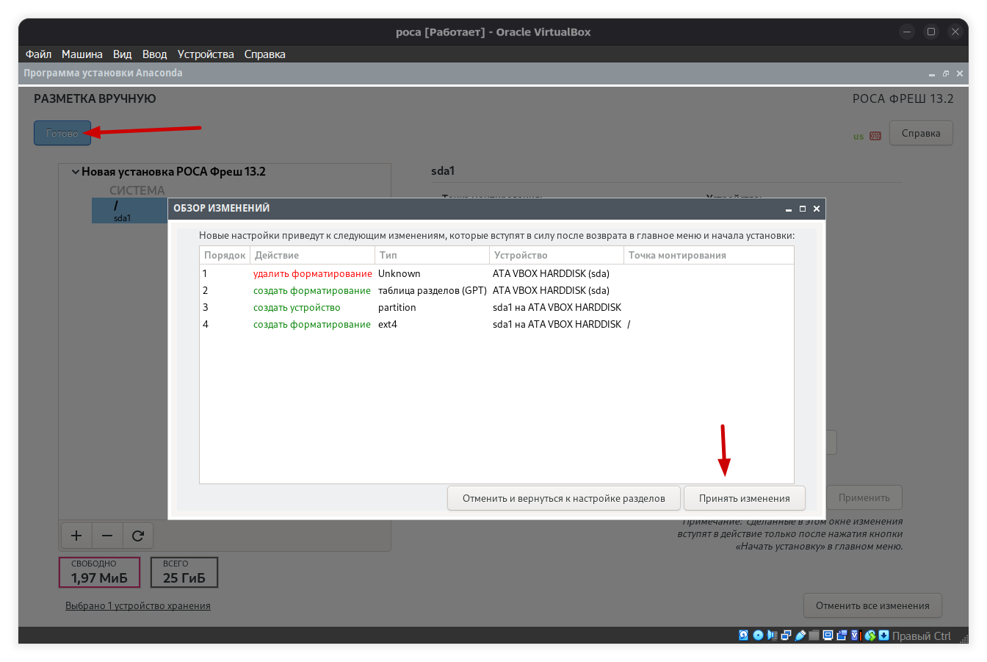
Task: Collapse the Новая установка РОСА Фреш 13.2 tree
Action: tap(75, 172)
